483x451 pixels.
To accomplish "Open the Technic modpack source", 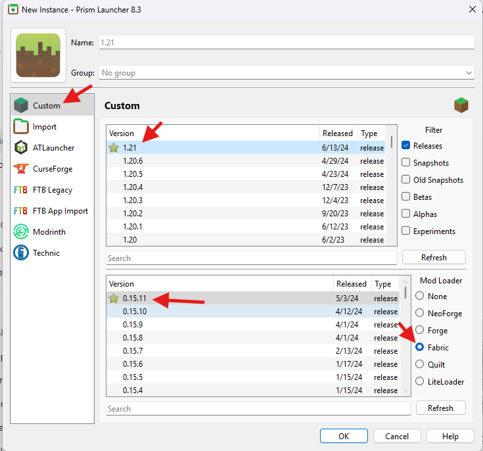I will (x=52, y=252).
